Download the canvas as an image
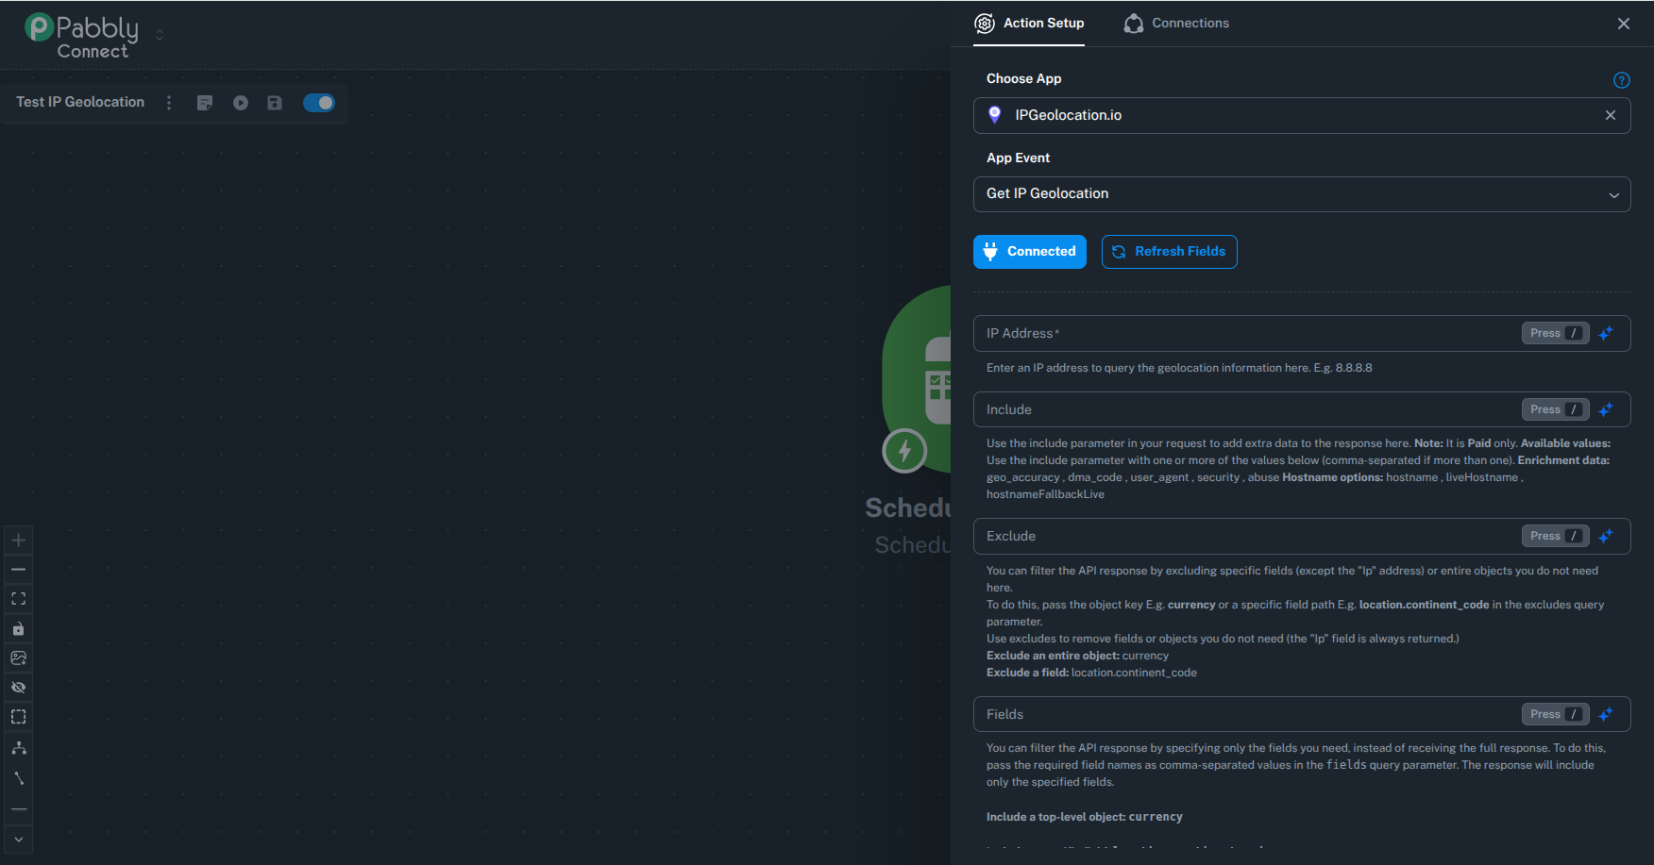 [18, 658]
